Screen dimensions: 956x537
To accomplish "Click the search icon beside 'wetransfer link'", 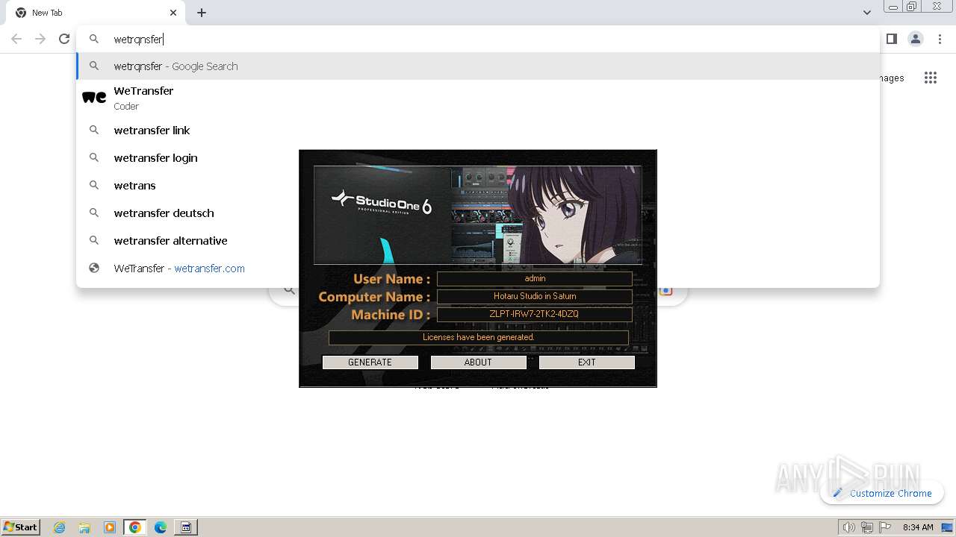I will [x=94, y=130].
